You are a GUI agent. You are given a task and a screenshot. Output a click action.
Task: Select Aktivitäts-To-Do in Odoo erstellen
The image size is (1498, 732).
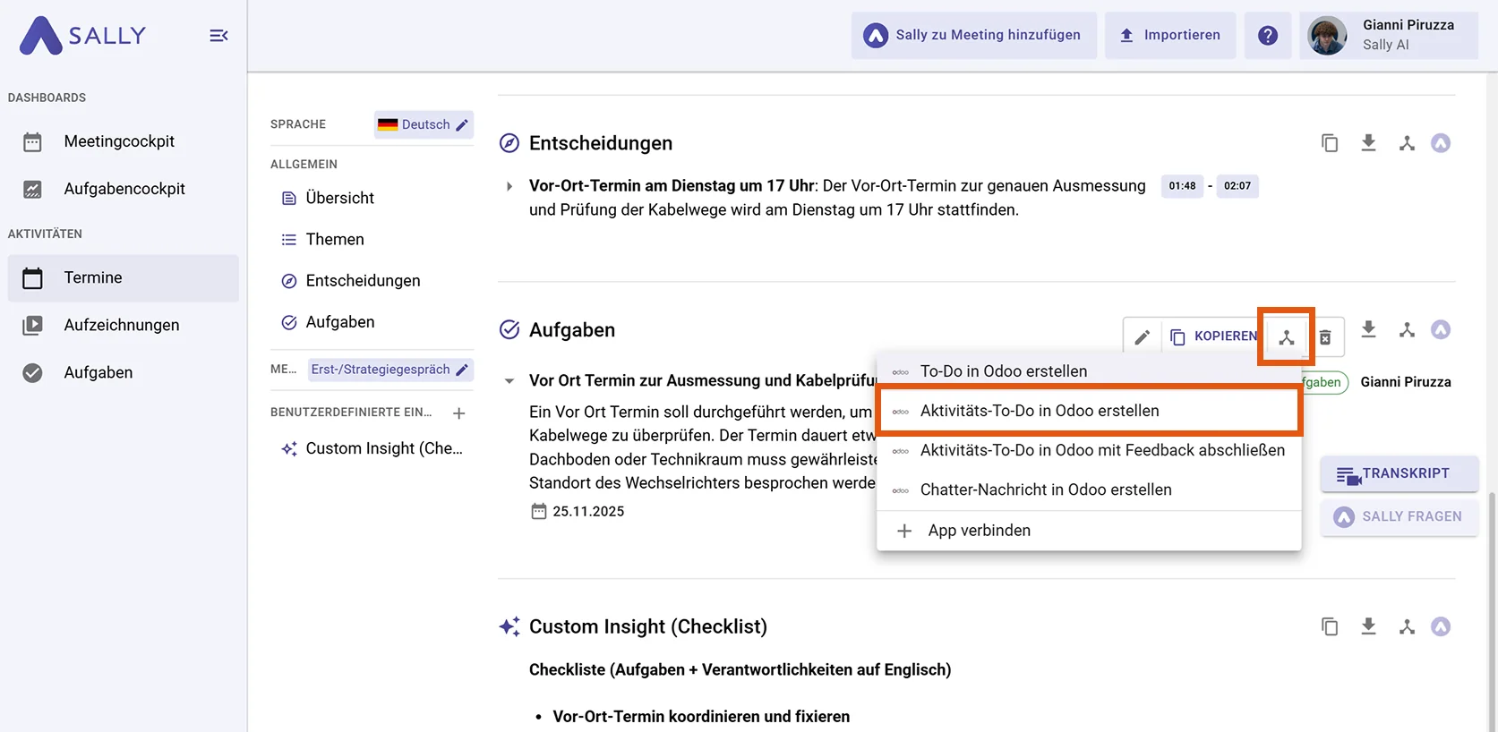coord(1089,411)
